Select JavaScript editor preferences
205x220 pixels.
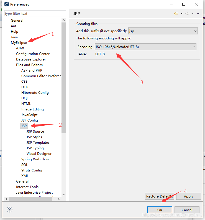(x=29, y=115)
